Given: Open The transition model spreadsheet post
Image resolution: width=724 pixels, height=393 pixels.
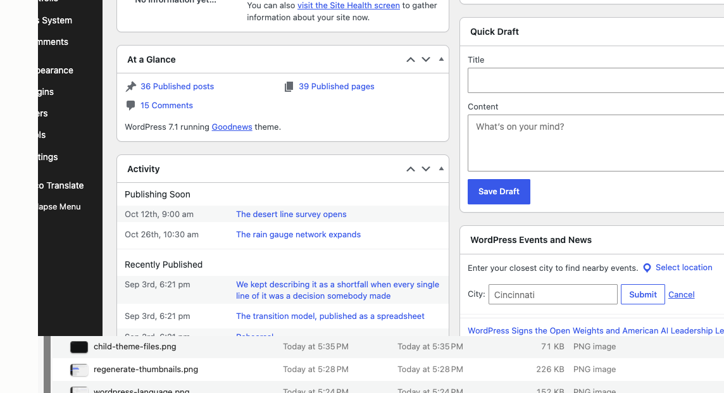Looking at the screenshot, I should 330,316.
